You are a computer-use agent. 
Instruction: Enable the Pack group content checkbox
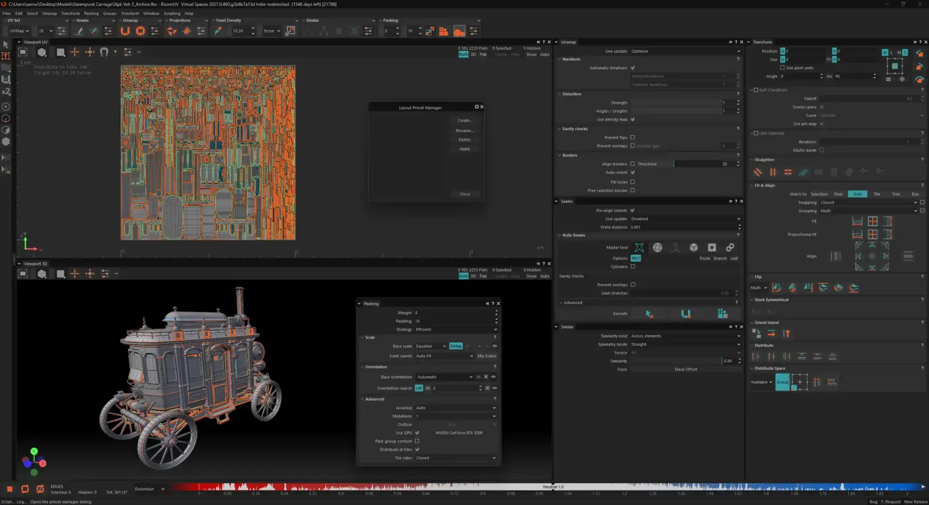coord(417,441)
